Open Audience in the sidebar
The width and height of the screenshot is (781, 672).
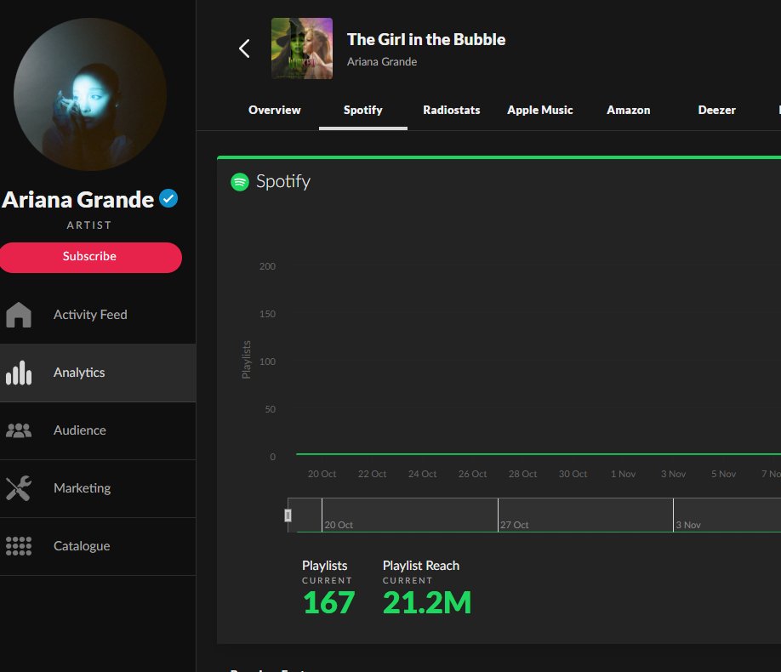(98, 430)
